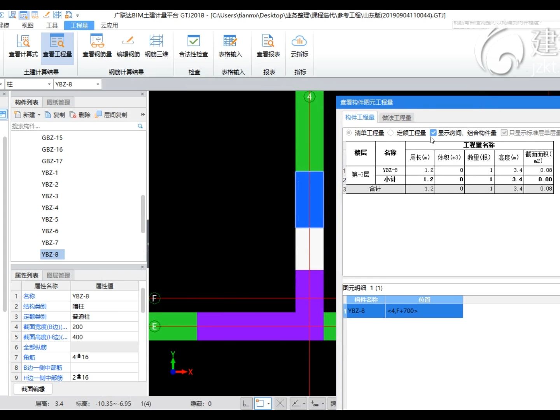Click the angle snap icon in status bar
The height and width of the screenshot is (420, 560).
[296, 404]
